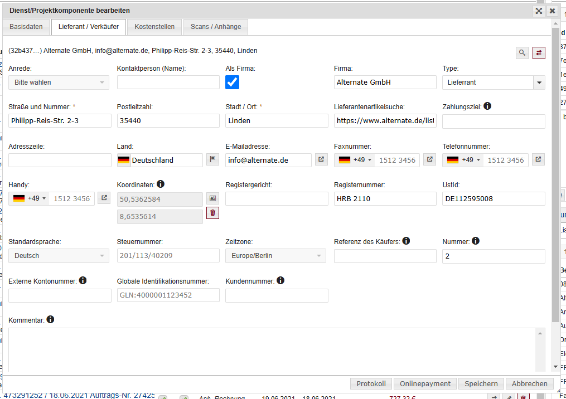Click the Abbrechen button
566x399 pixels.
click(x=530, y=384)
